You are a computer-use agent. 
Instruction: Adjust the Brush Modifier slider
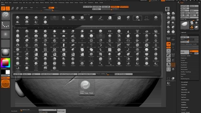click(105, 74)
